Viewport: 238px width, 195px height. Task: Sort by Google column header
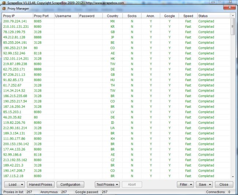pyautogui.click(x=170, y=16)
